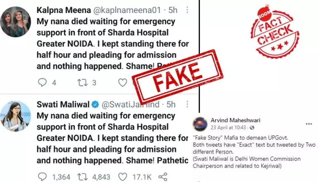Share Swati Maliwal's tweet using share icon
318x182 pixels.
pyautogui.click(x=163, y=177)
